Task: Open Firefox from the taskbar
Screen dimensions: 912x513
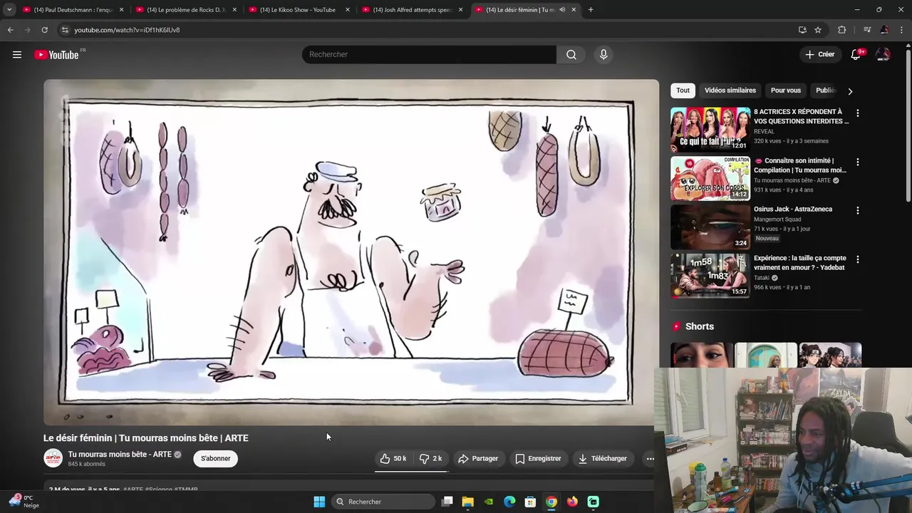Action: coord(572,502)
